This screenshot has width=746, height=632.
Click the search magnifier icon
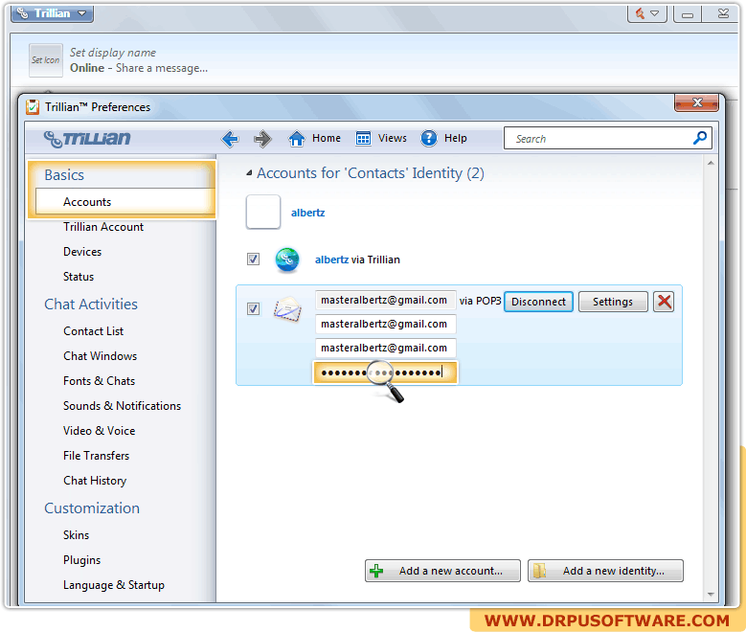pyautogui.click(x=699, y=138)
